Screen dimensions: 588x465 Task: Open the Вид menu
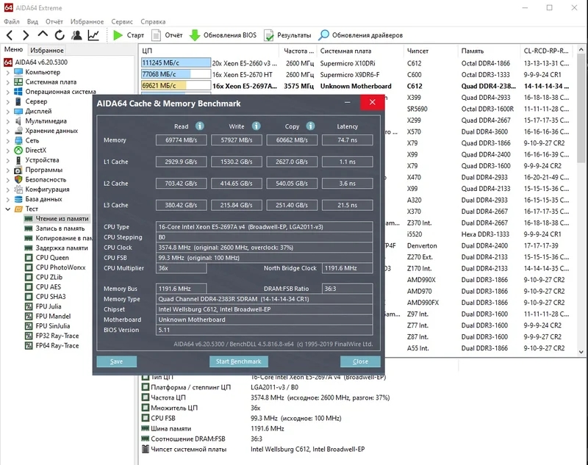point(32,21)
